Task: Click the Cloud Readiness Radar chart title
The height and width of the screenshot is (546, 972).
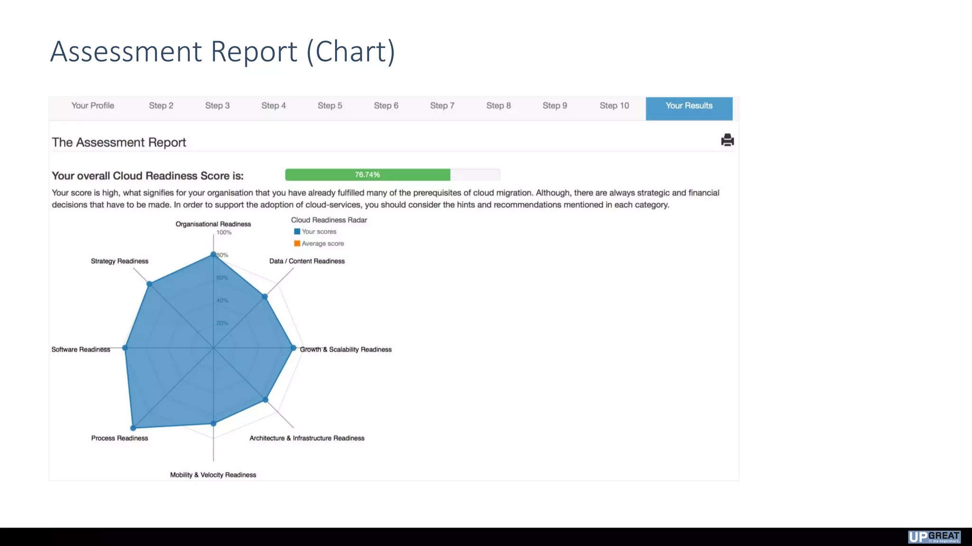Action: [x=329, y=220]
